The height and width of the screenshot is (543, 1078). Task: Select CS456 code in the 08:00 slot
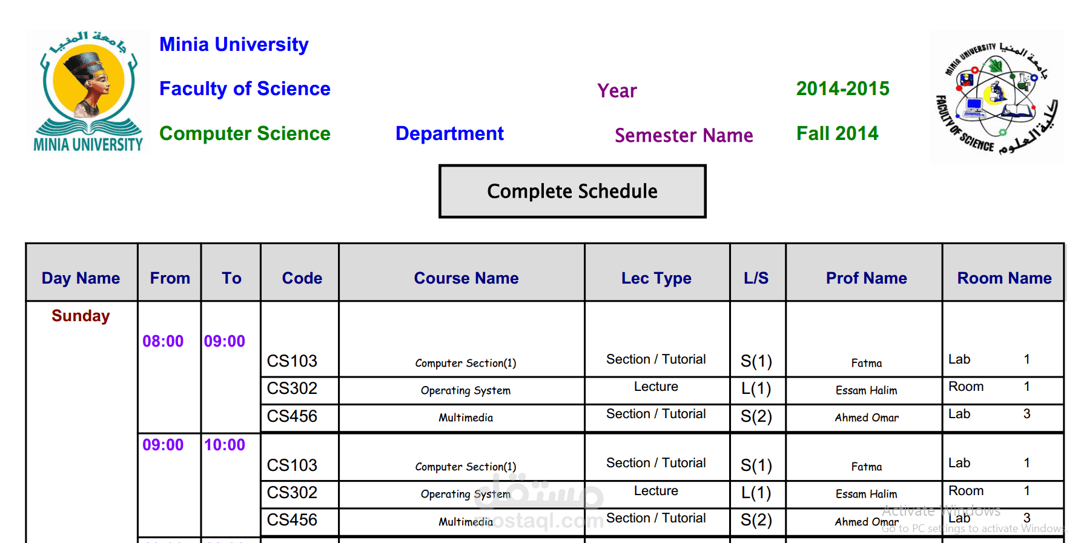click(x=292, y=416)
